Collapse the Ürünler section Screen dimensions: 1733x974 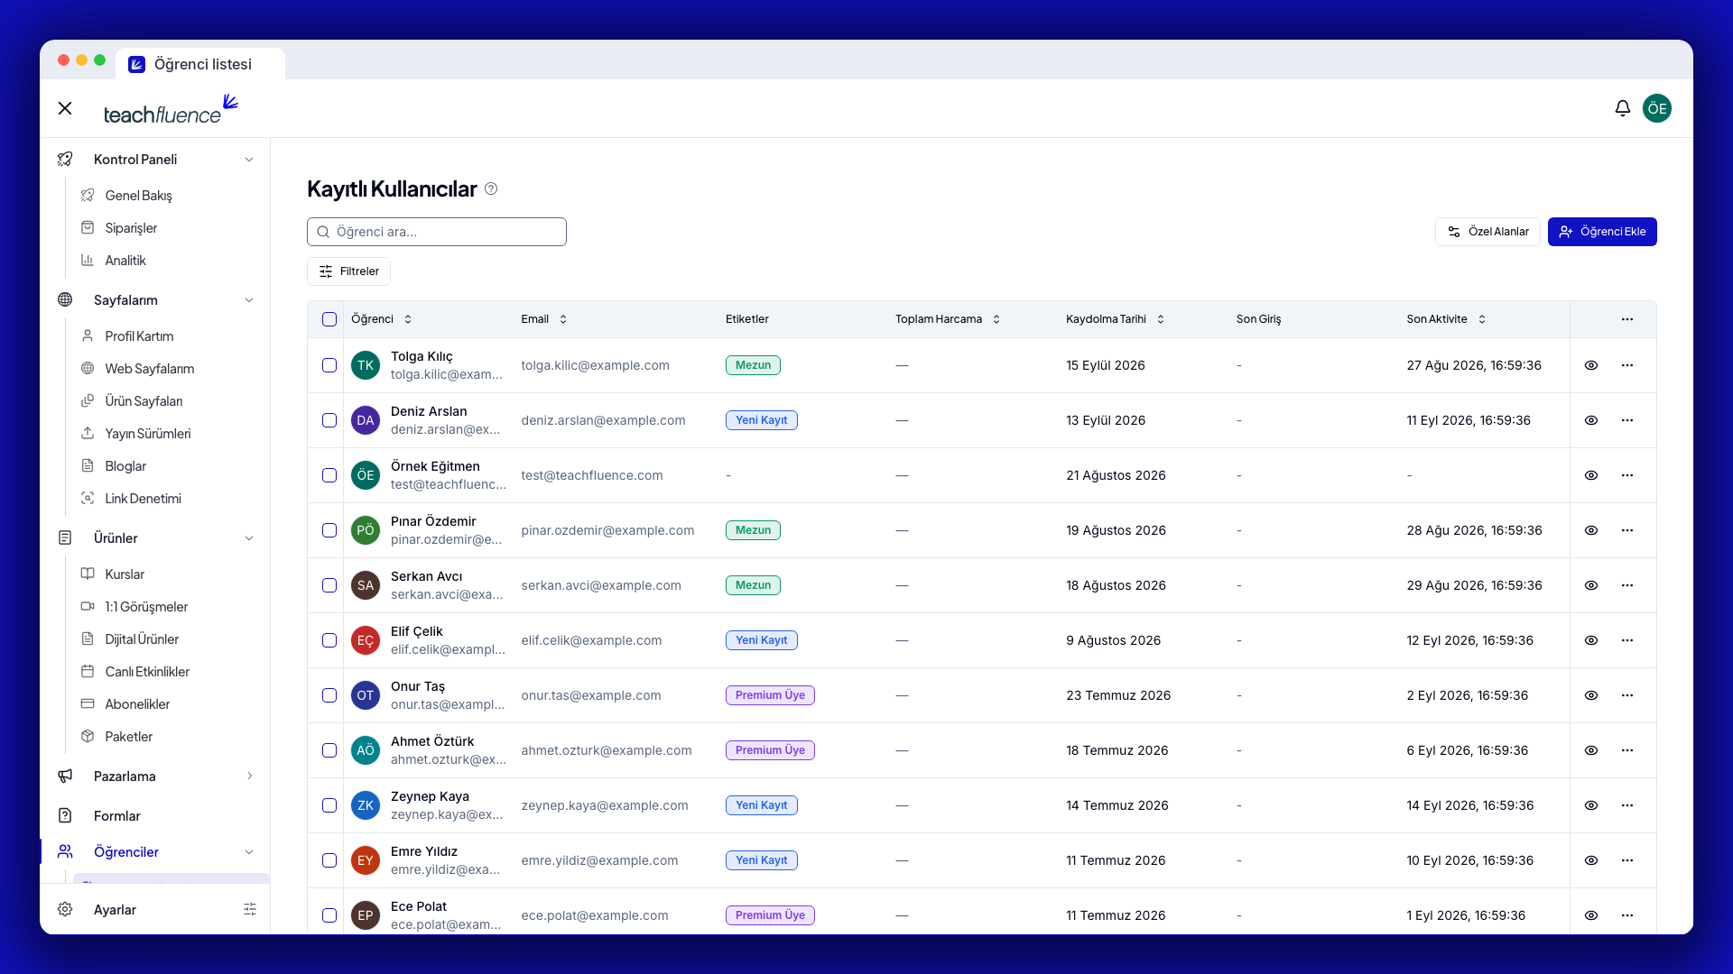point(249,538)
